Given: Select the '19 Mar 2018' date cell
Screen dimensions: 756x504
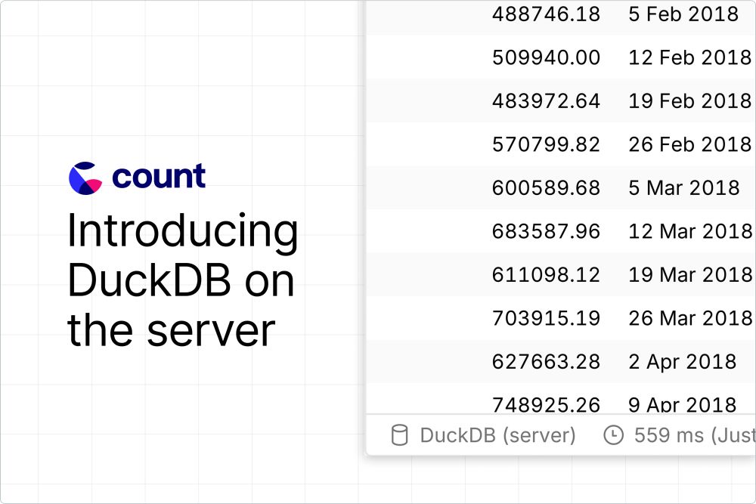Looking at the screenshot, I should pyautogui.click(x=690, y=274).
